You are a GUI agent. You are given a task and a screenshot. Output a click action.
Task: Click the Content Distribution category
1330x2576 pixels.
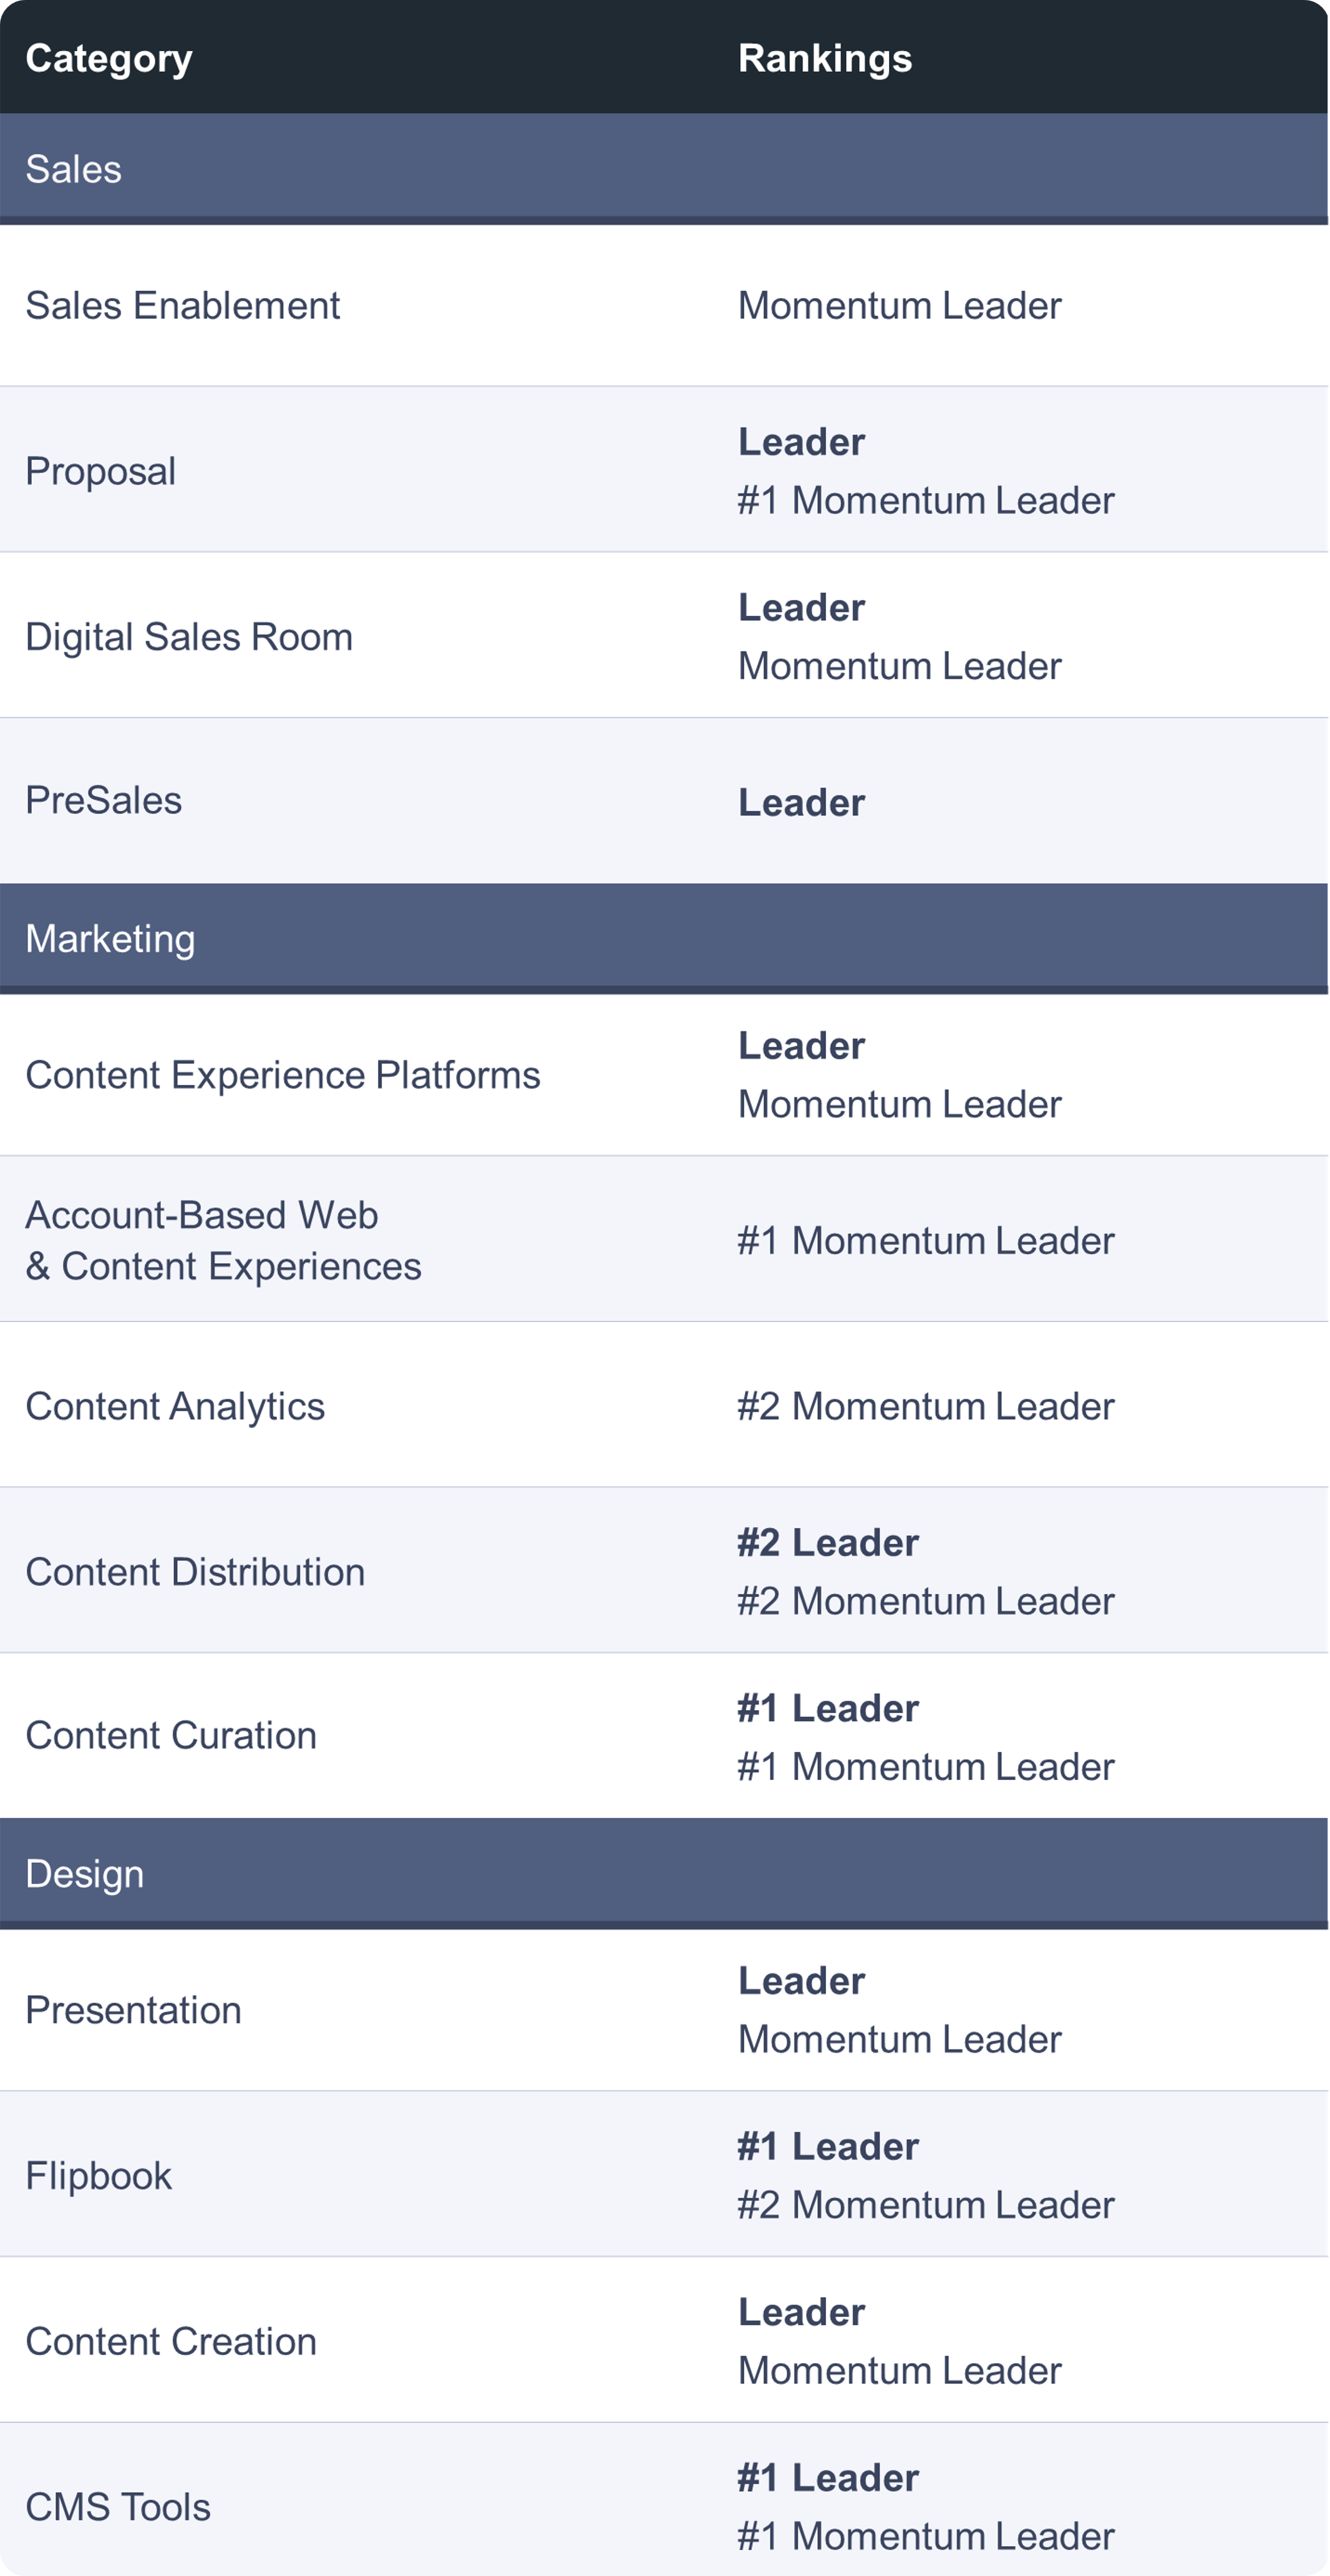(x=195, y=1572)
